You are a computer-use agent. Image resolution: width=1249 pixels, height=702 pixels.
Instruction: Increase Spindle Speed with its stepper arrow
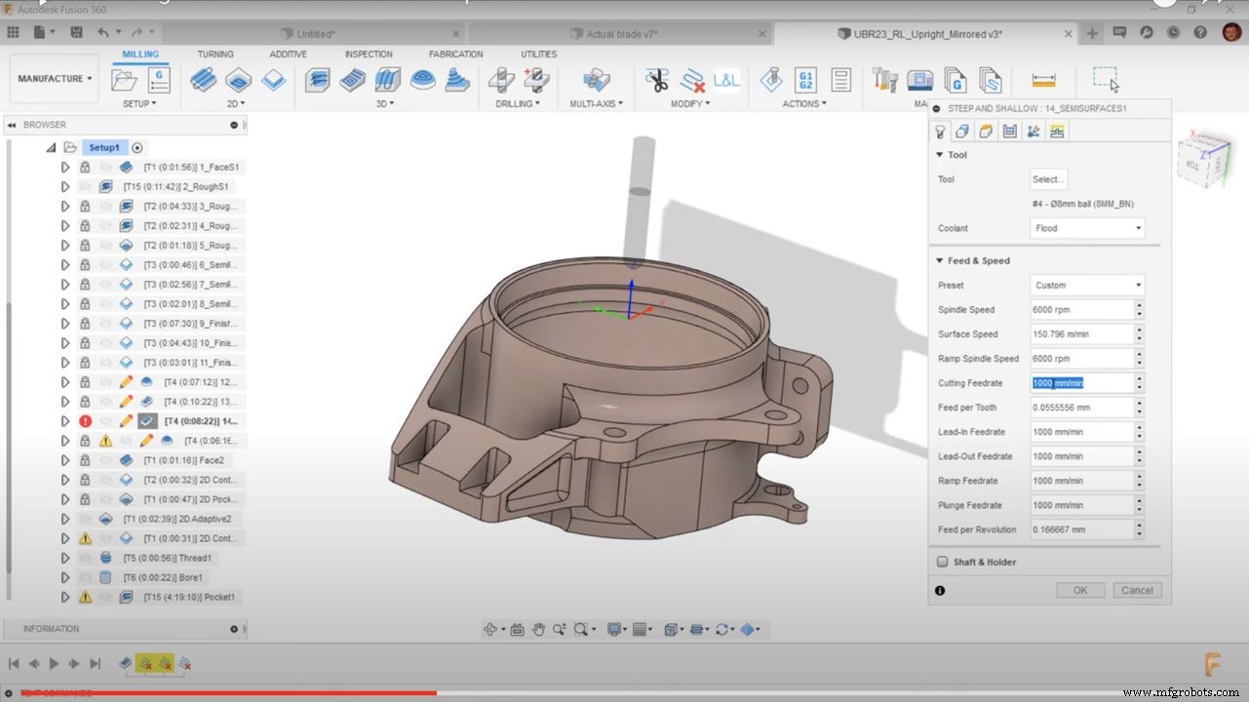pyautogui.click(x=1139, y=306)
